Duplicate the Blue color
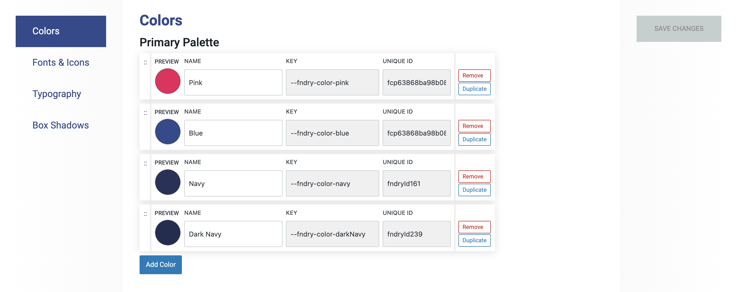This screenshot has height=292, width=737. point(474,139)
